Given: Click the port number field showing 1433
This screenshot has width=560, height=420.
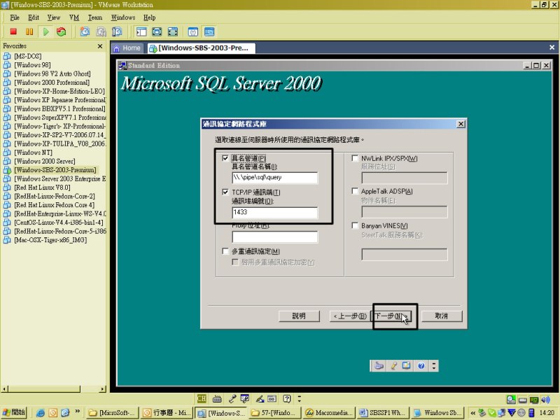Looking at the screenshot, I should click(x=274, y=212).
